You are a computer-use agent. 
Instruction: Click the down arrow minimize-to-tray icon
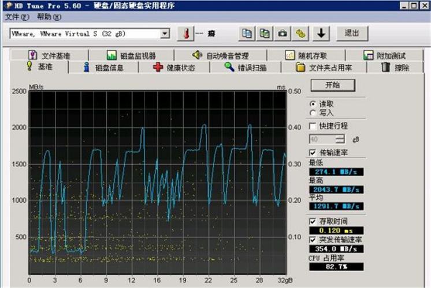(x=321, y=34)
